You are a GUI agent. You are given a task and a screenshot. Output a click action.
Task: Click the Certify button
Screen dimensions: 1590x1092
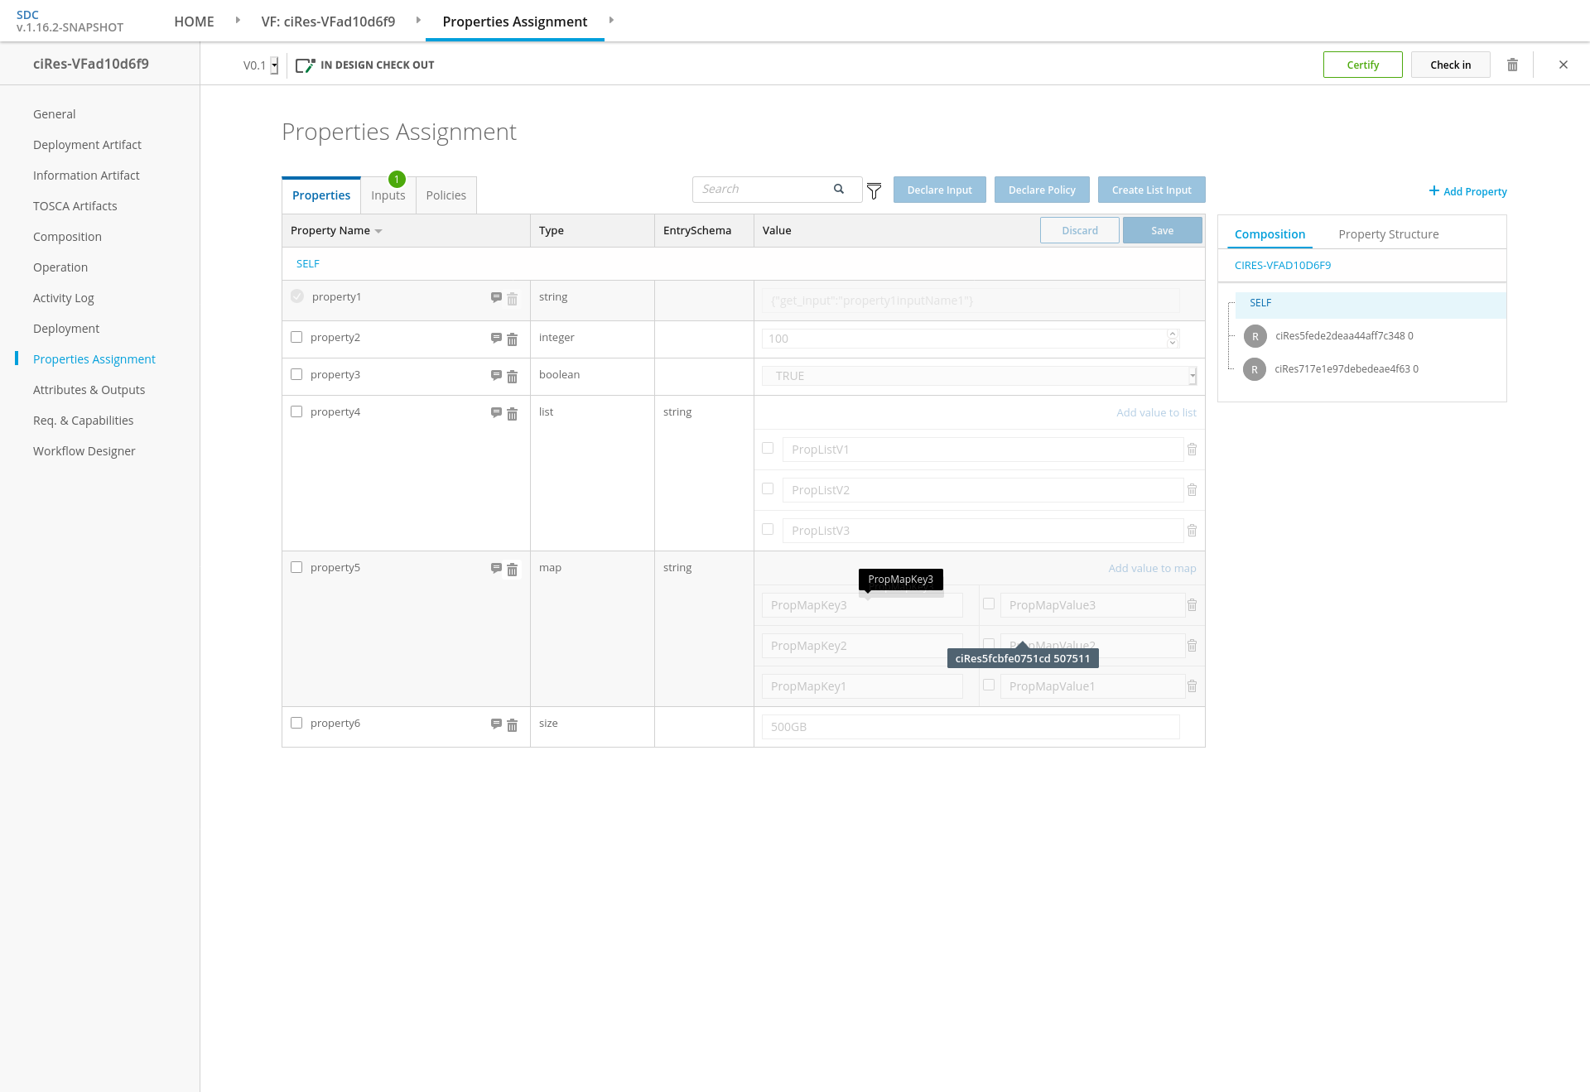[x=1362, y=65]
